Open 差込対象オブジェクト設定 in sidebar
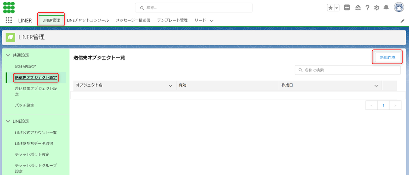This screenshot has height=175, width=409. [36, 91]
